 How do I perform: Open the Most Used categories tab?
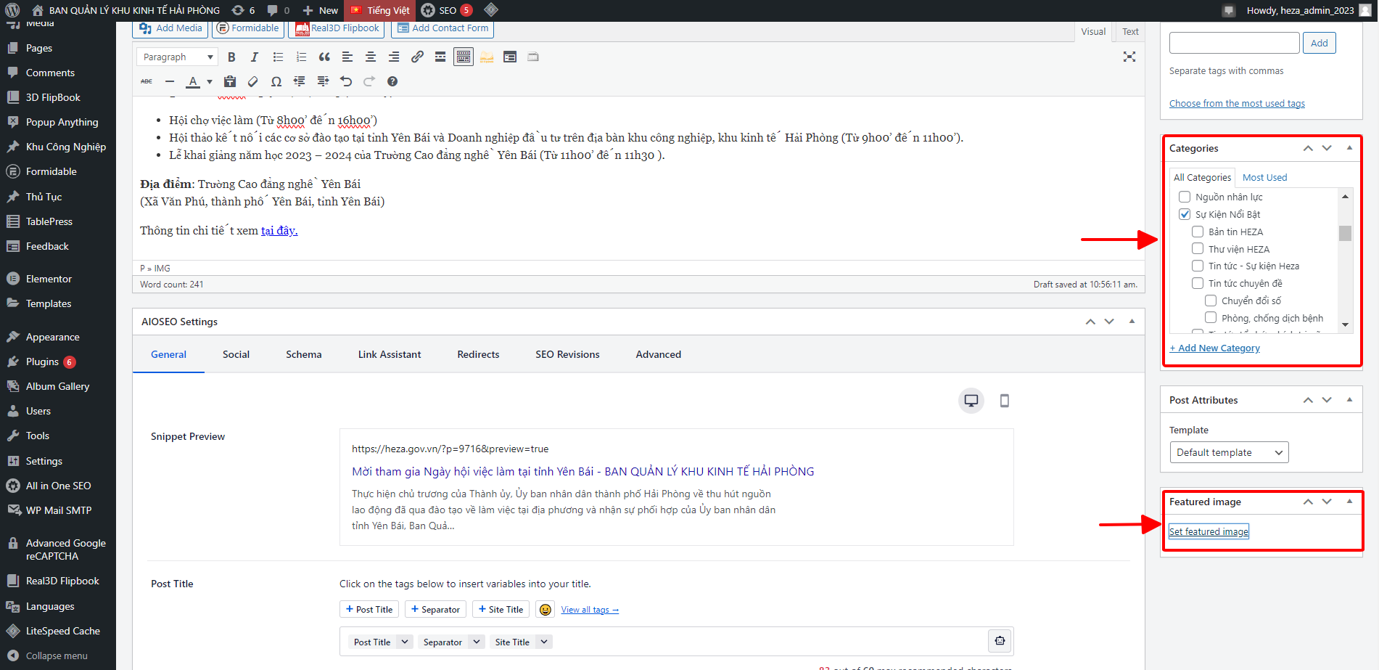click(1264, 178)
